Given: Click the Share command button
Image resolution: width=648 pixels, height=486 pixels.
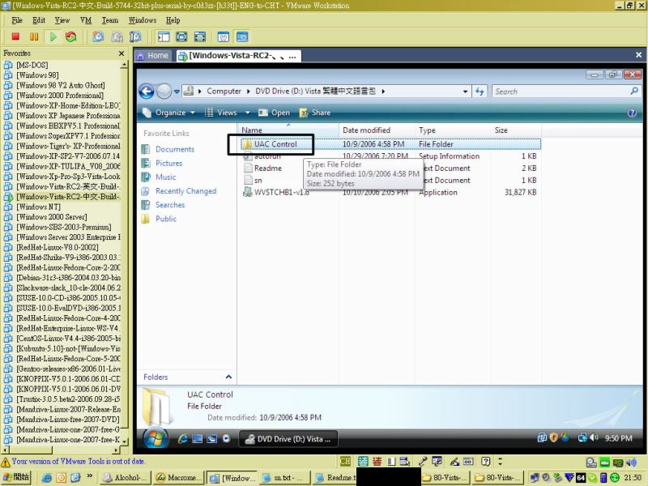Looking at the screenshot, I should [315, 113].
